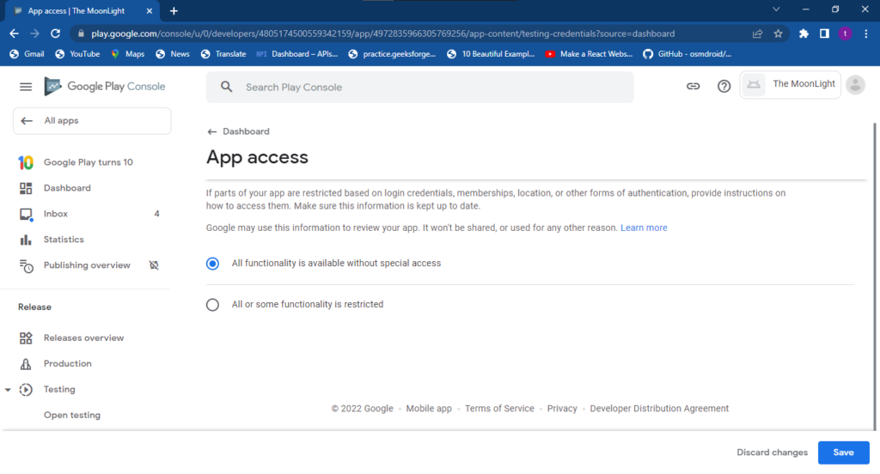Open the Privacy footer link

coord(562,409)
